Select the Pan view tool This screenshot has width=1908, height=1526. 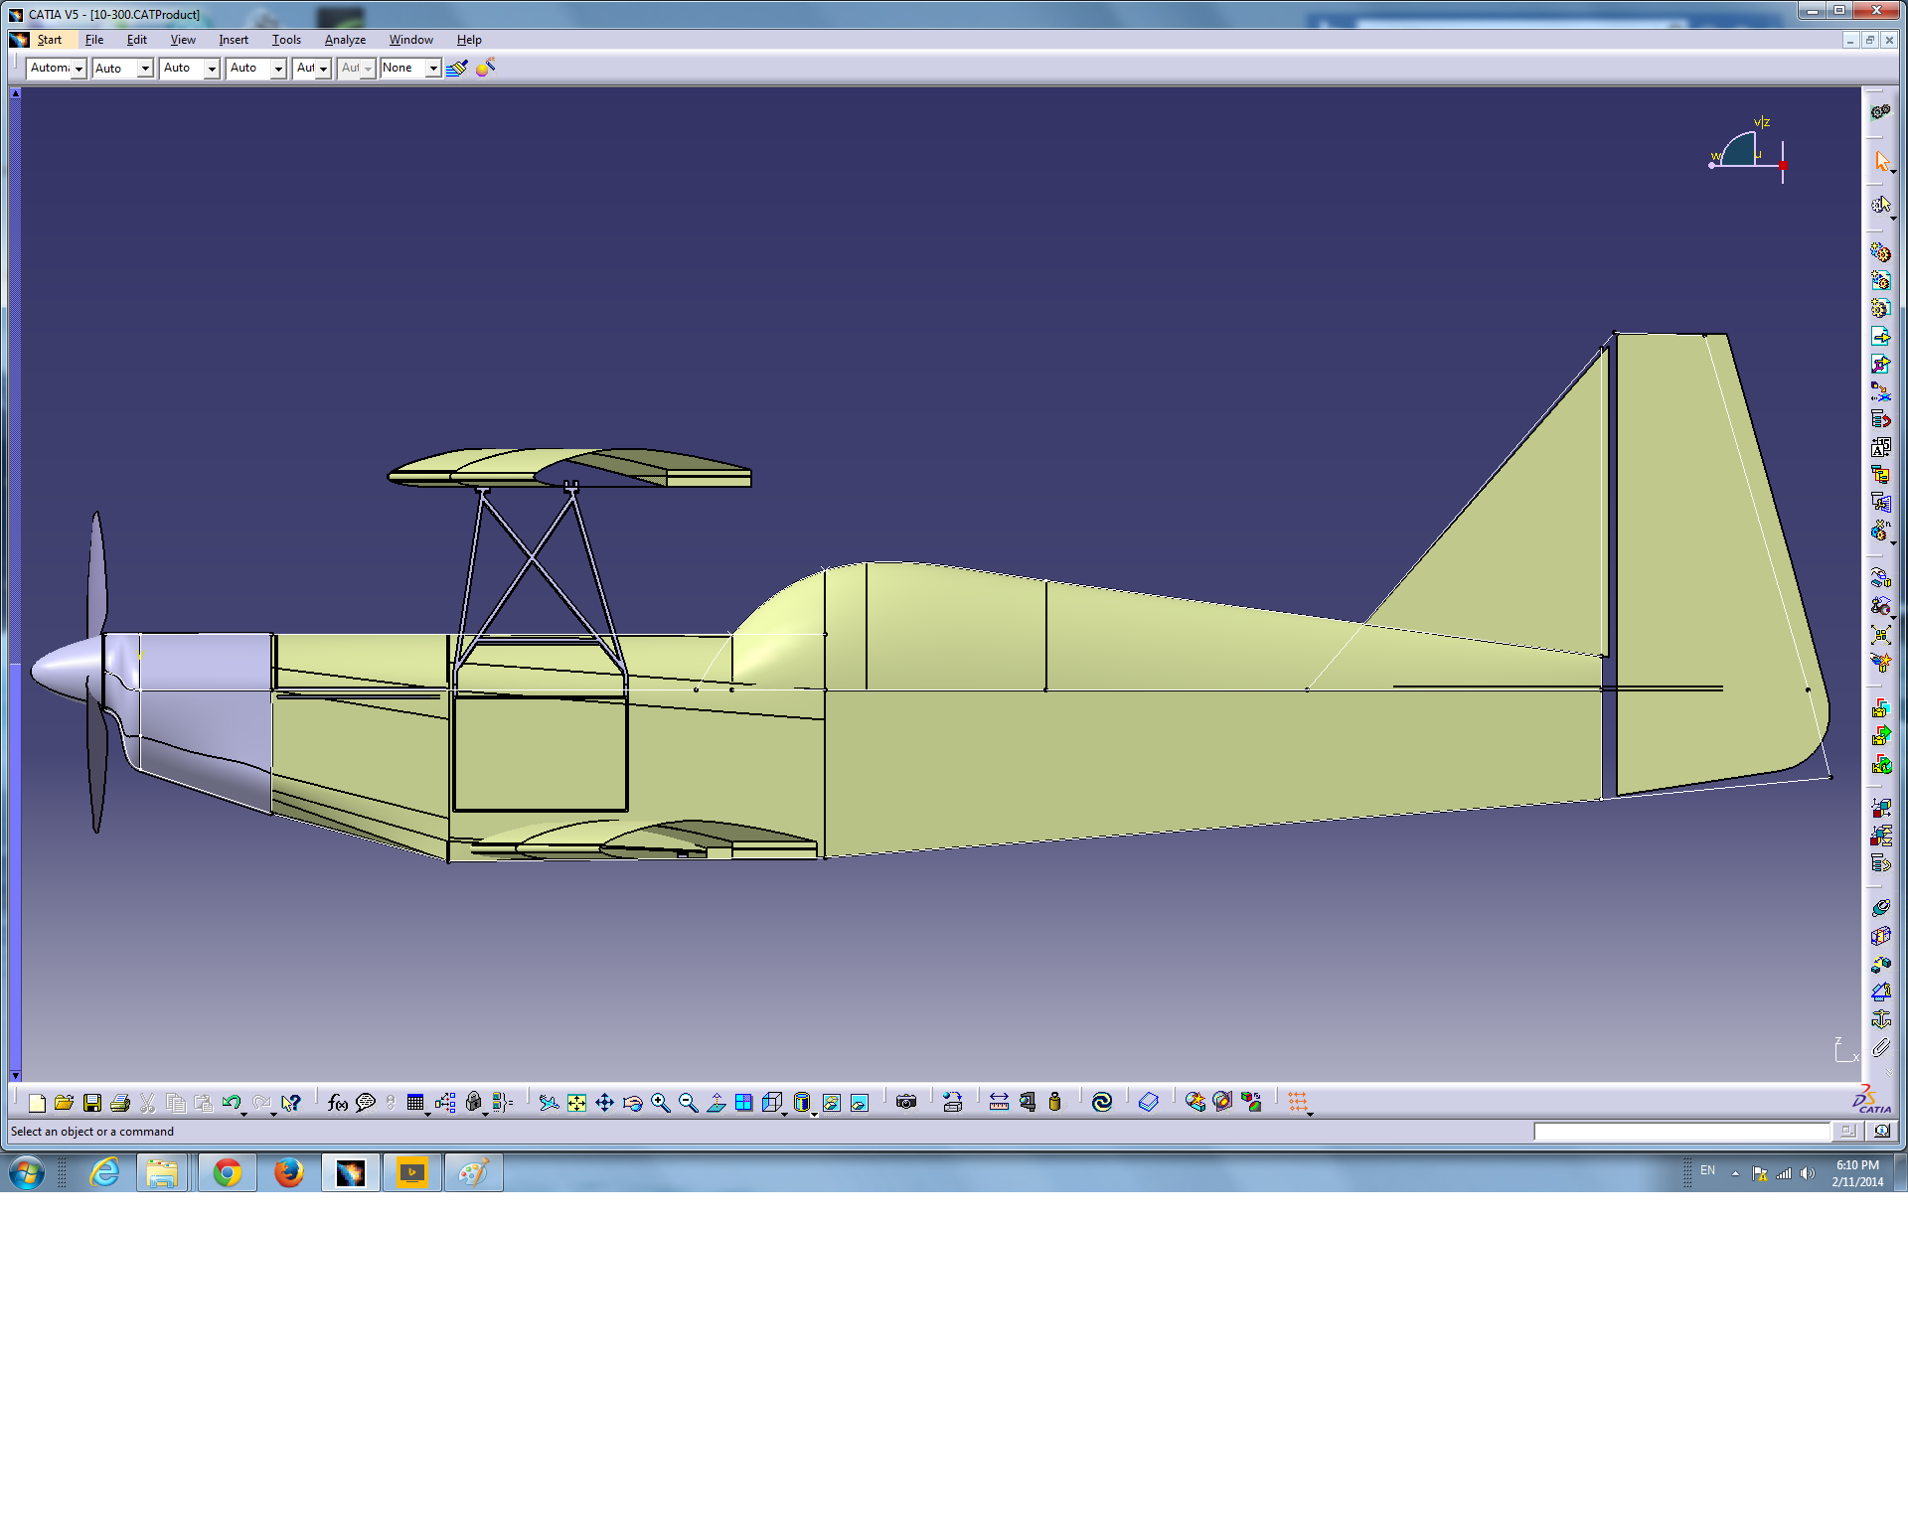coord(604,1103)
